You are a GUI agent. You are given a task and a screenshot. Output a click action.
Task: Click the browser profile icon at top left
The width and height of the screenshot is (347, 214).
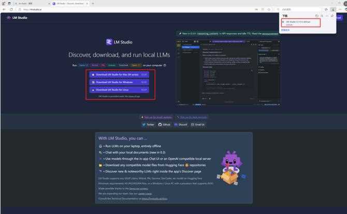[x=4, y=3]
